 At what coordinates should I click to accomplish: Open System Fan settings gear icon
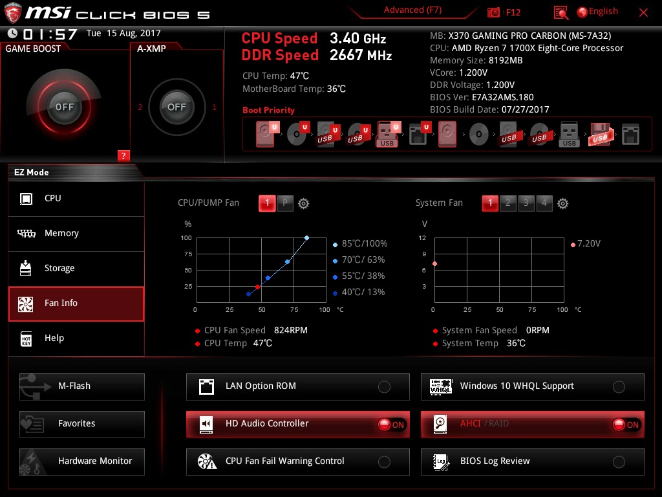click(x=562, y=203)
